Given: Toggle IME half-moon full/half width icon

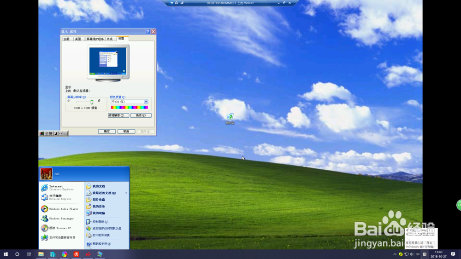Looking at the screenshot, I should tap(56, 133).
